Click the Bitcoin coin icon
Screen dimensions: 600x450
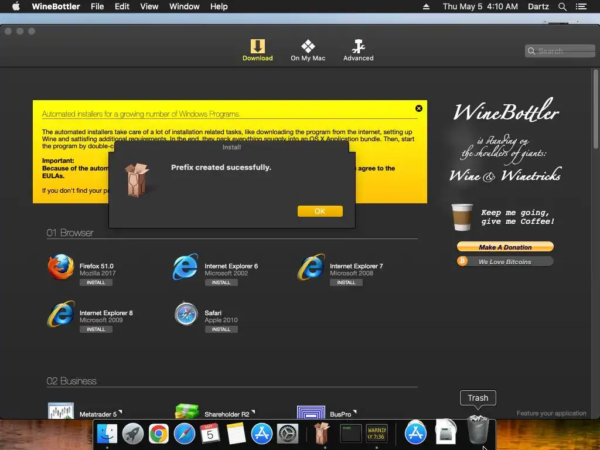462,261
